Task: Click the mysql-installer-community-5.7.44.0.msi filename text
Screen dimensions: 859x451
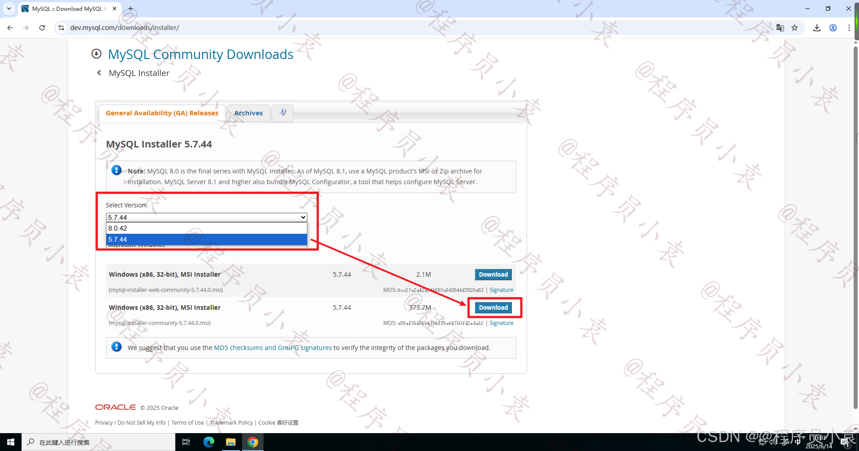Action: point(160,323)
